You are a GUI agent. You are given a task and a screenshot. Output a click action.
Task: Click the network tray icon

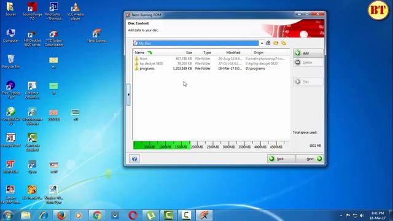coord(355,215)
